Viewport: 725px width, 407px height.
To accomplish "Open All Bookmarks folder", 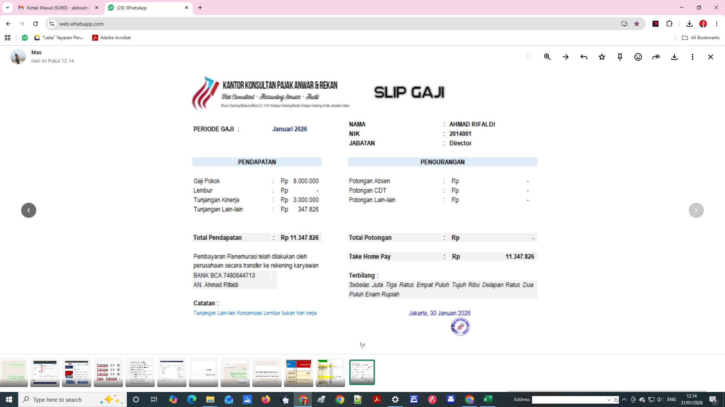I will coord(700,38).
